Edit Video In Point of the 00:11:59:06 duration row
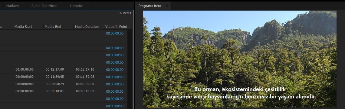This screenshot has width=345, height=109. point(115,77)
